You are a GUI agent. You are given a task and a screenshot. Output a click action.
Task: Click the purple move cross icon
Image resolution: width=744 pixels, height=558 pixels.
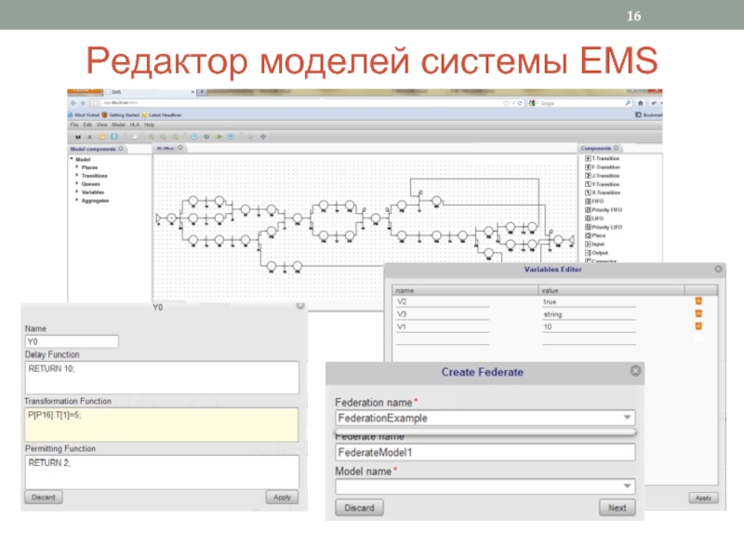[x=263, y=137]
